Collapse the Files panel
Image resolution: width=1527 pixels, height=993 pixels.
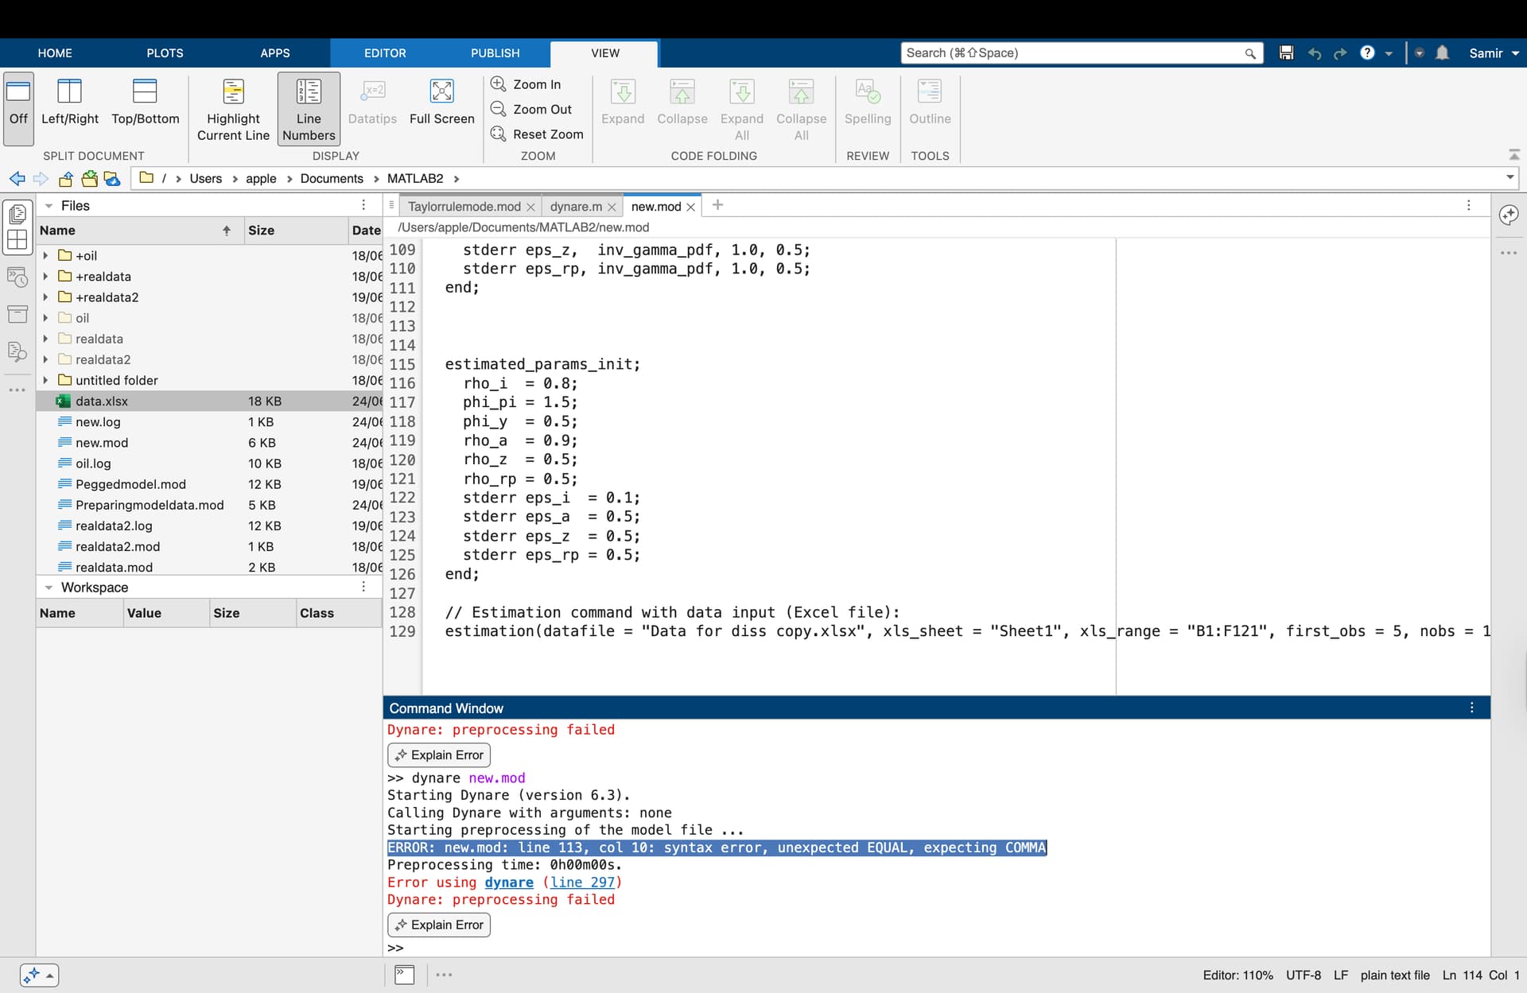49,206
